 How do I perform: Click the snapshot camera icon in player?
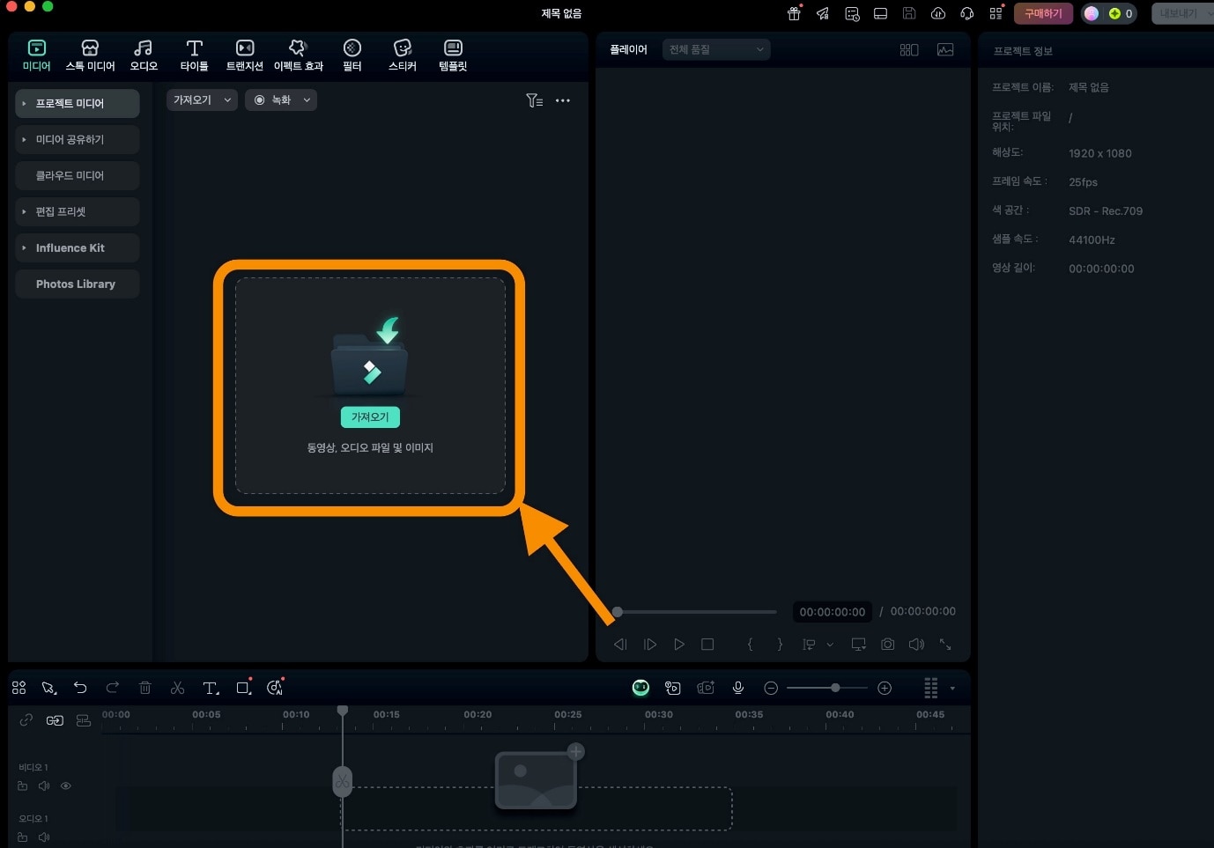click(x=887, y=645)
